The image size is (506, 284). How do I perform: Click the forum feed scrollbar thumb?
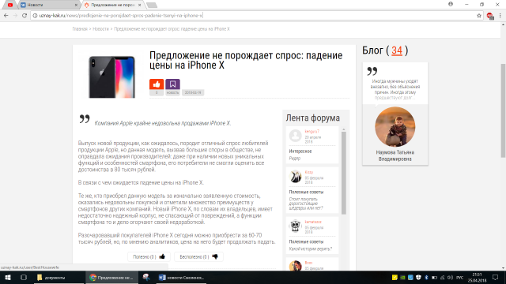click(344, 173)
